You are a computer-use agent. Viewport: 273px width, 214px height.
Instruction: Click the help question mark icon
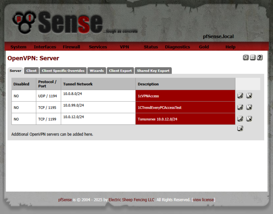coord(260,58)
